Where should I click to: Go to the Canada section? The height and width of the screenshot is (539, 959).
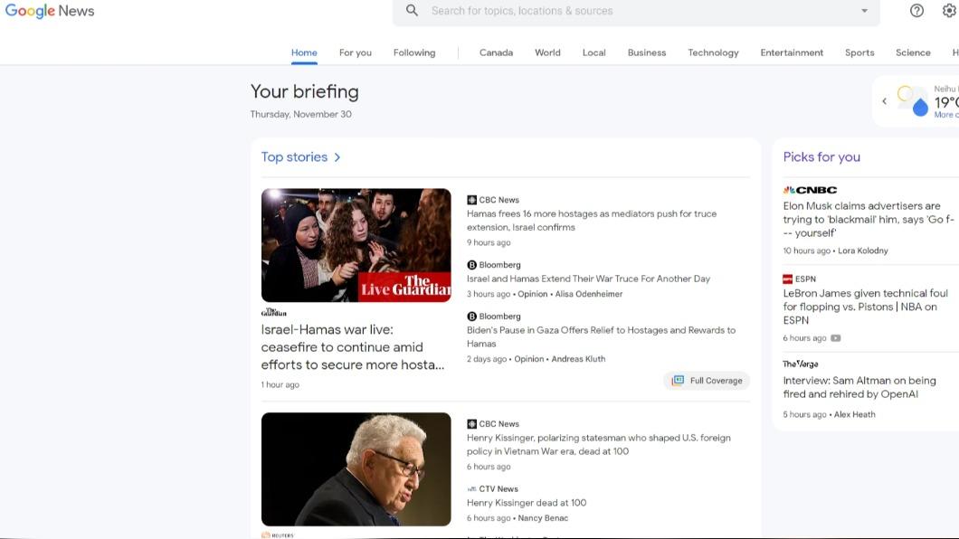click(x=496, y=52)
